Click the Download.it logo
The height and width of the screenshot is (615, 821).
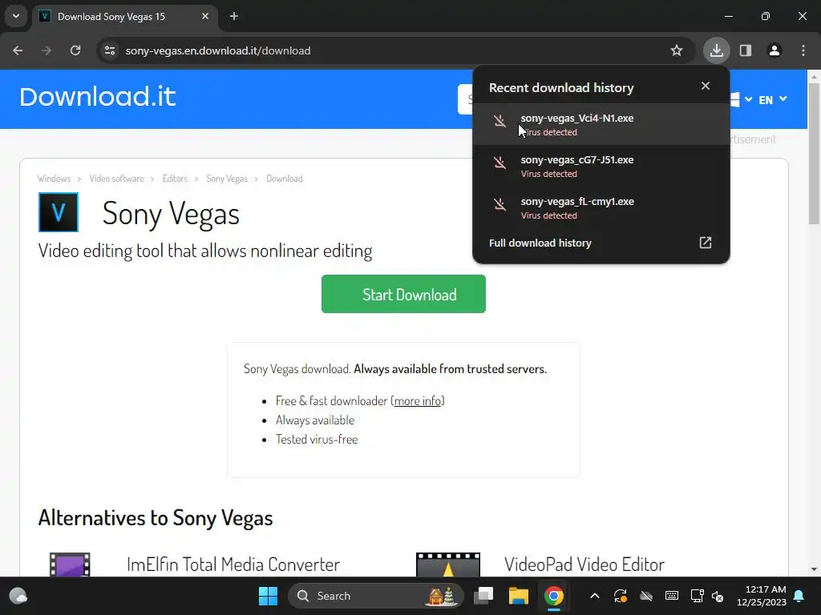pos(97,97)
